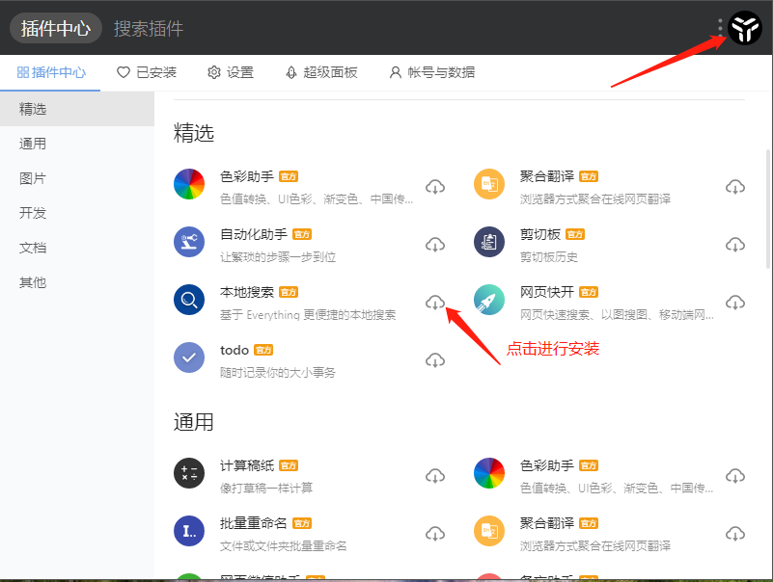
Task: Choose the 文档 category in sidebar
Action: 77,248
